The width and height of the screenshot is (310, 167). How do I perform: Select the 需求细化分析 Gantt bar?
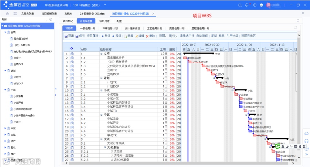(x=185, y=58)
